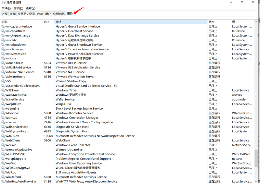Open the 文件(F) menu
Screen dimensions: 260x183
click(6, 8)
